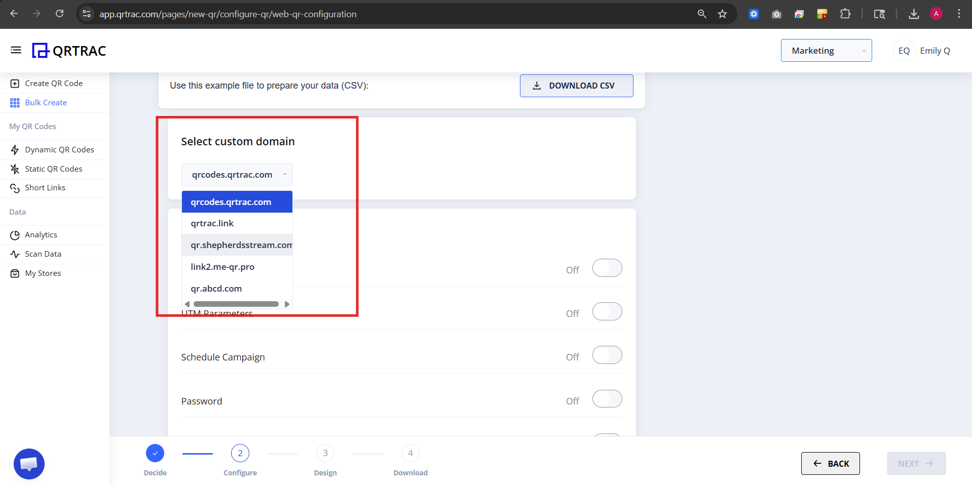This screenshot has height=486, width=972.
Task: Open the chat support bubble
Action: (x=29, y=463)
